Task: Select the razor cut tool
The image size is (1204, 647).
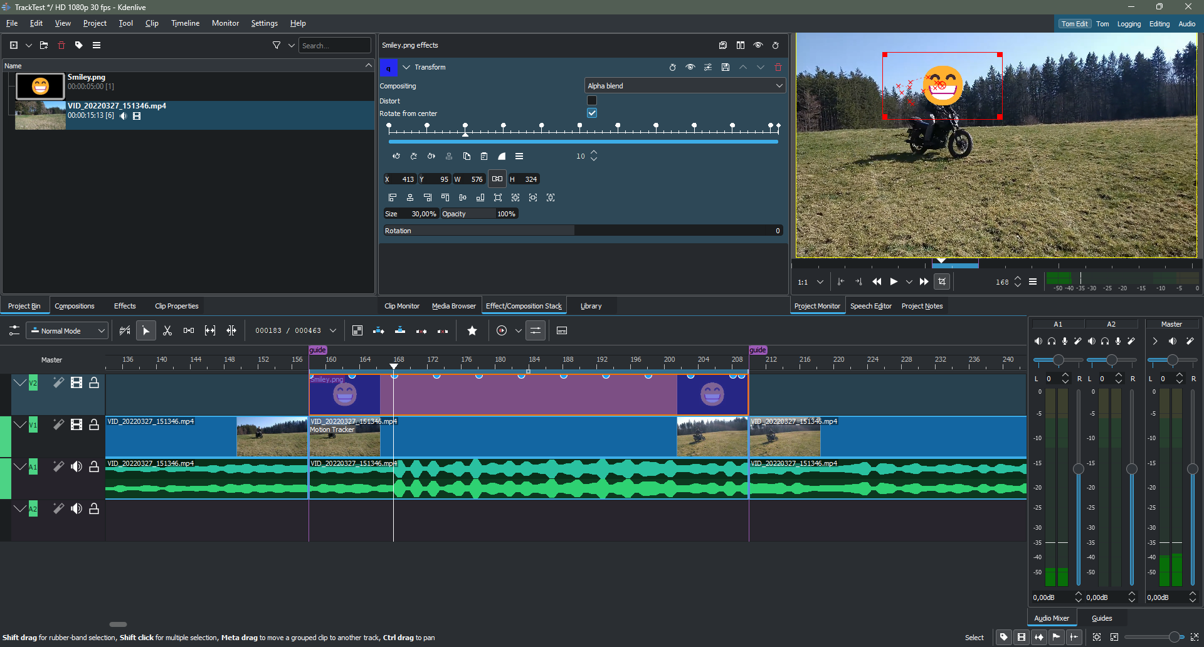Action: [x=167, y=330]
